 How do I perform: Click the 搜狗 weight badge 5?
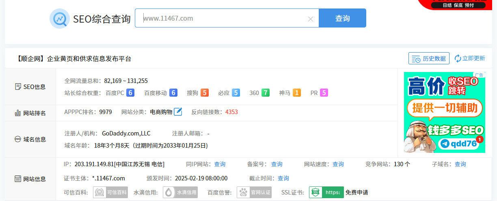pyautogui.click(x=205, y=93)
